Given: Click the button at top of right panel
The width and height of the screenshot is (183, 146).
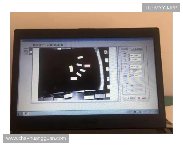Looking at the screenshot, I should 136,49.
